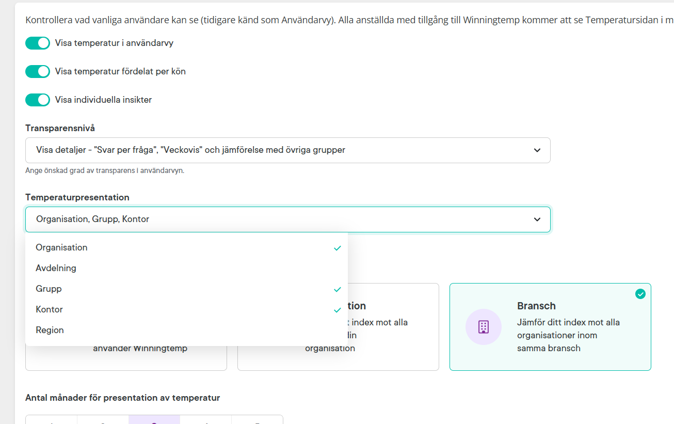Image resolution: width=674 pixels, height=424 pixels.
Task: Uncheck Grupp option in dropdown list
Action: 49,289
